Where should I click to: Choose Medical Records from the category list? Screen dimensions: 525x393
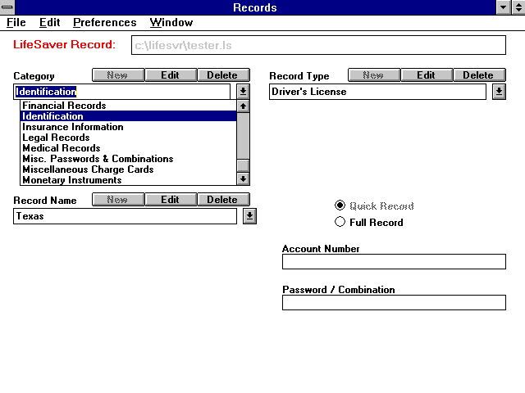(62, 148)
